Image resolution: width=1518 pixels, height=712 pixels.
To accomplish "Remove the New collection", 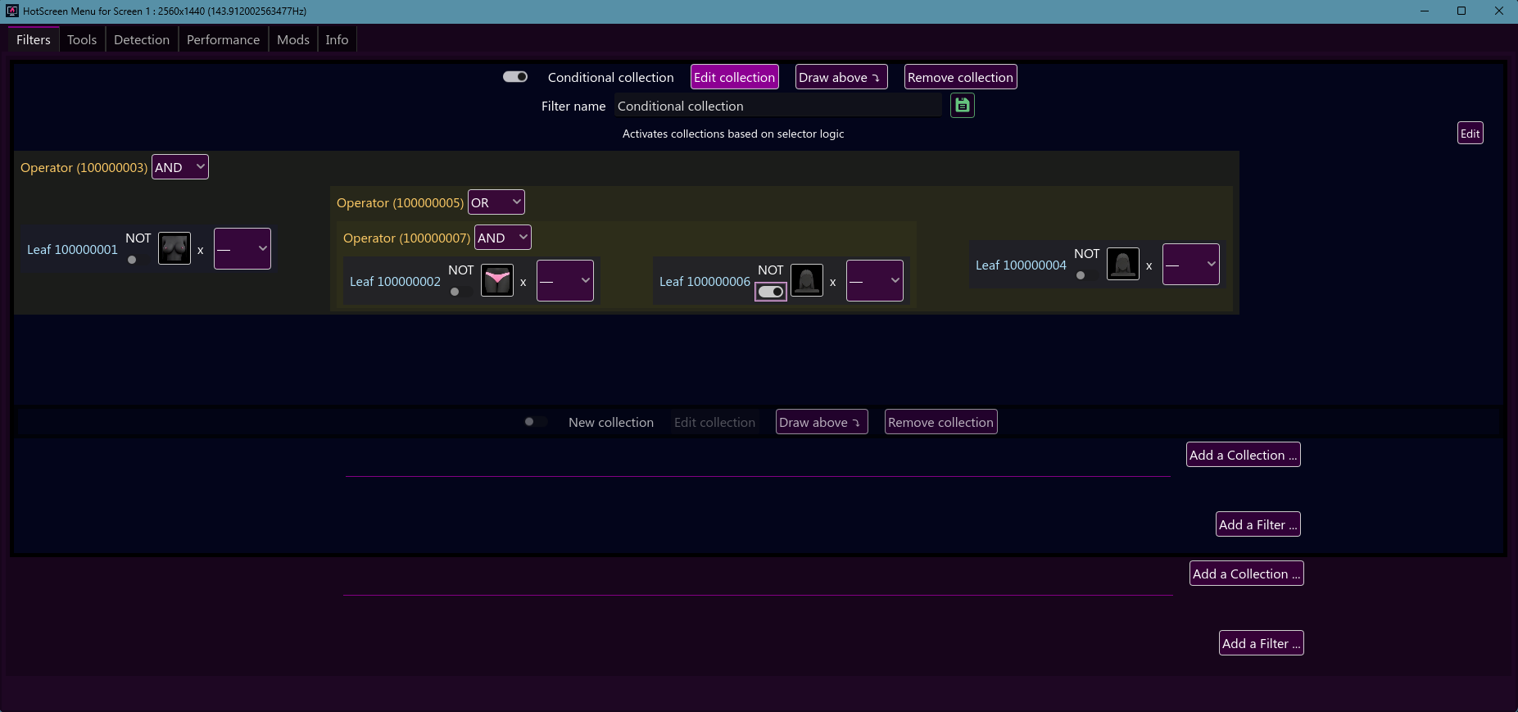I will pos(941,422).
